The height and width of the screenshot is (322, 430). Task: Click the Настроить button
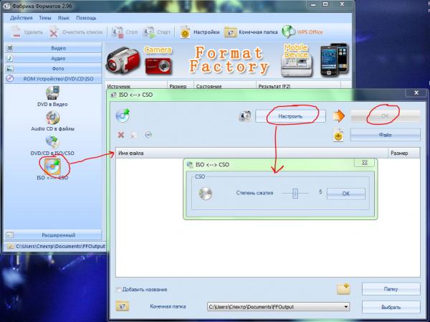pyautogui.click(x=290, y=116)
